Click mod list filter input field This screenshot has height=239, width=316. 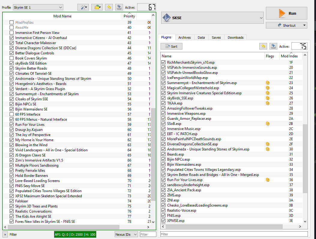pos(148,234)
